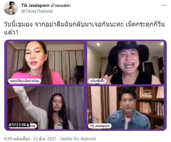This screenshot has height=142, width=171.
Task: Click the second tweet line reading แล้ว1
Action: click(11, 32)
